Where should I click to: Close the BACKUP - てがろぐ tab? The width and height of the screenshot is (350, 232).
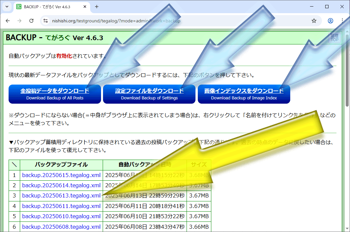[x=86, y=7]
